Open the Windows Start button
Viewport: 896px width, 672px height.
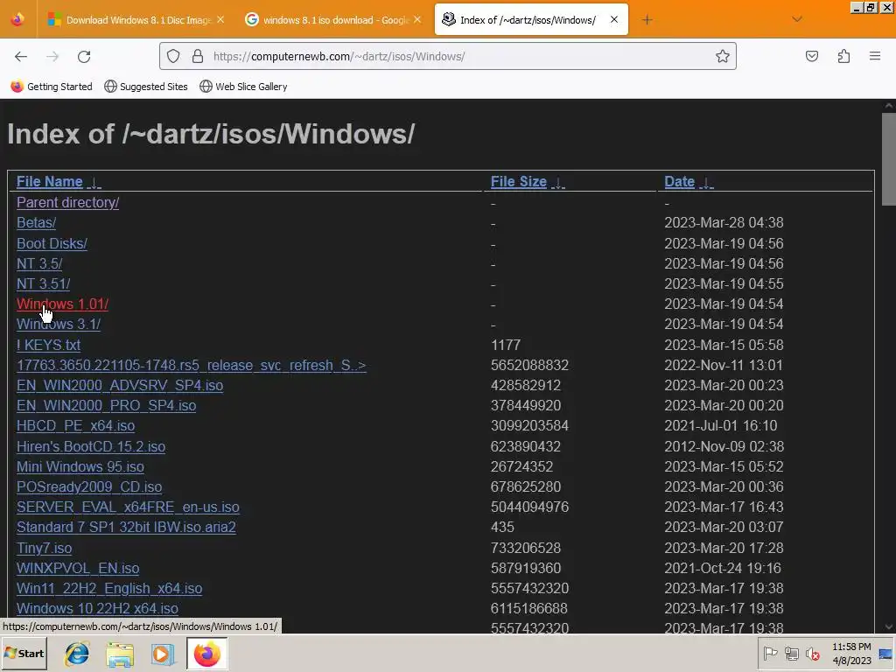coord(24,653)
